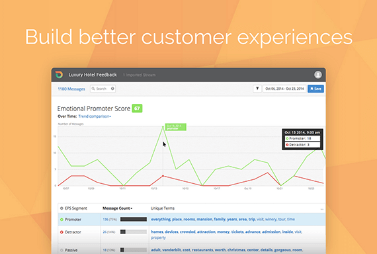Click the Save button

[315, 89]
